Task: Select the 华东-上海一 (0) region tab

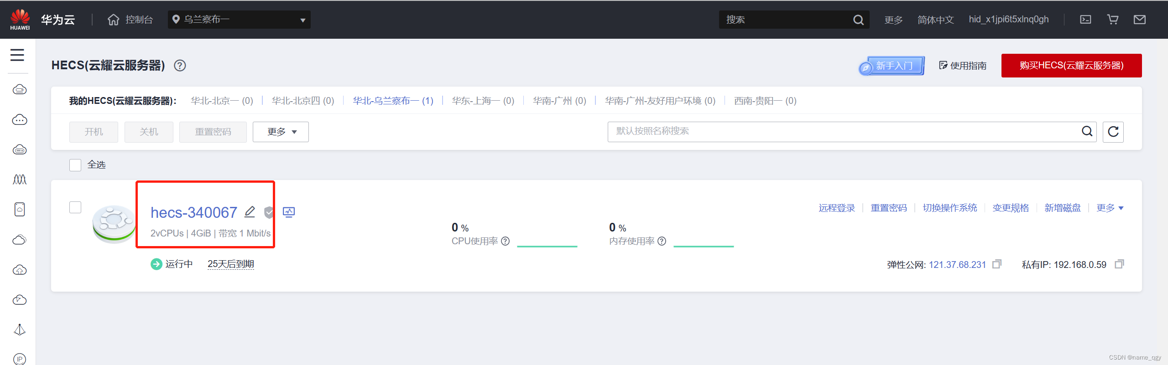Action: (483, 101)
